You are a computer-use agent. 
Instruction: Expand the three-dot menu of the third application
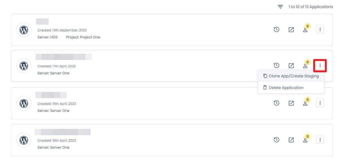pyautogui.click(x=320, y=103)
